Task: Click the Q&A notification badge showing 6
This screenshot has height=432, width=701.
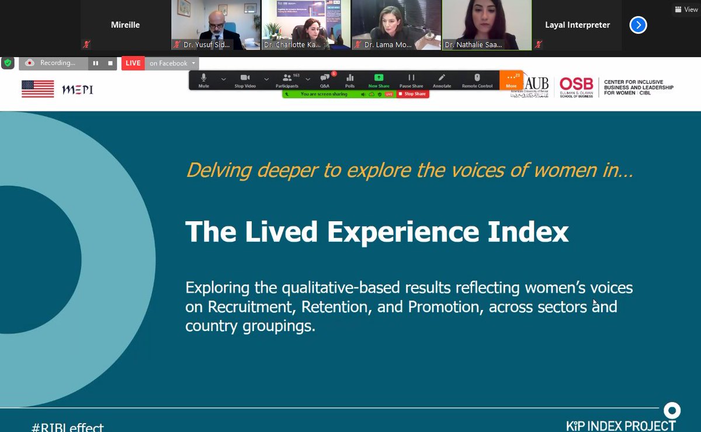Action: [x=334, y=74]
